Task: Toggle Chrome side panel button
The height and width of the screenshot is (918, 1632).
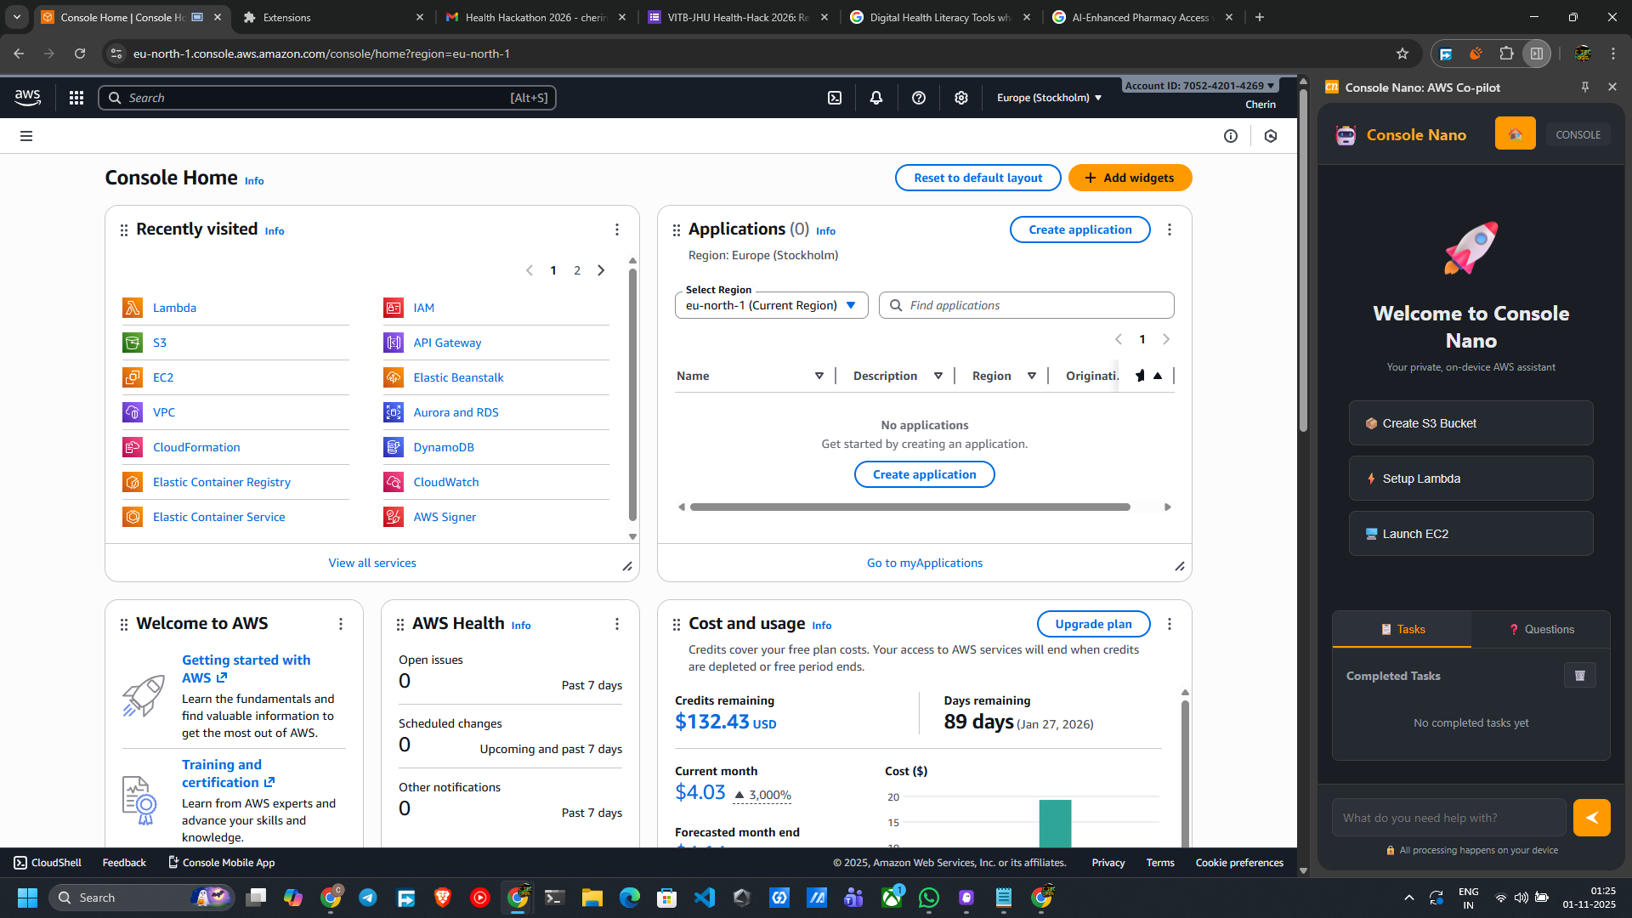Action: click(1537, 54)
